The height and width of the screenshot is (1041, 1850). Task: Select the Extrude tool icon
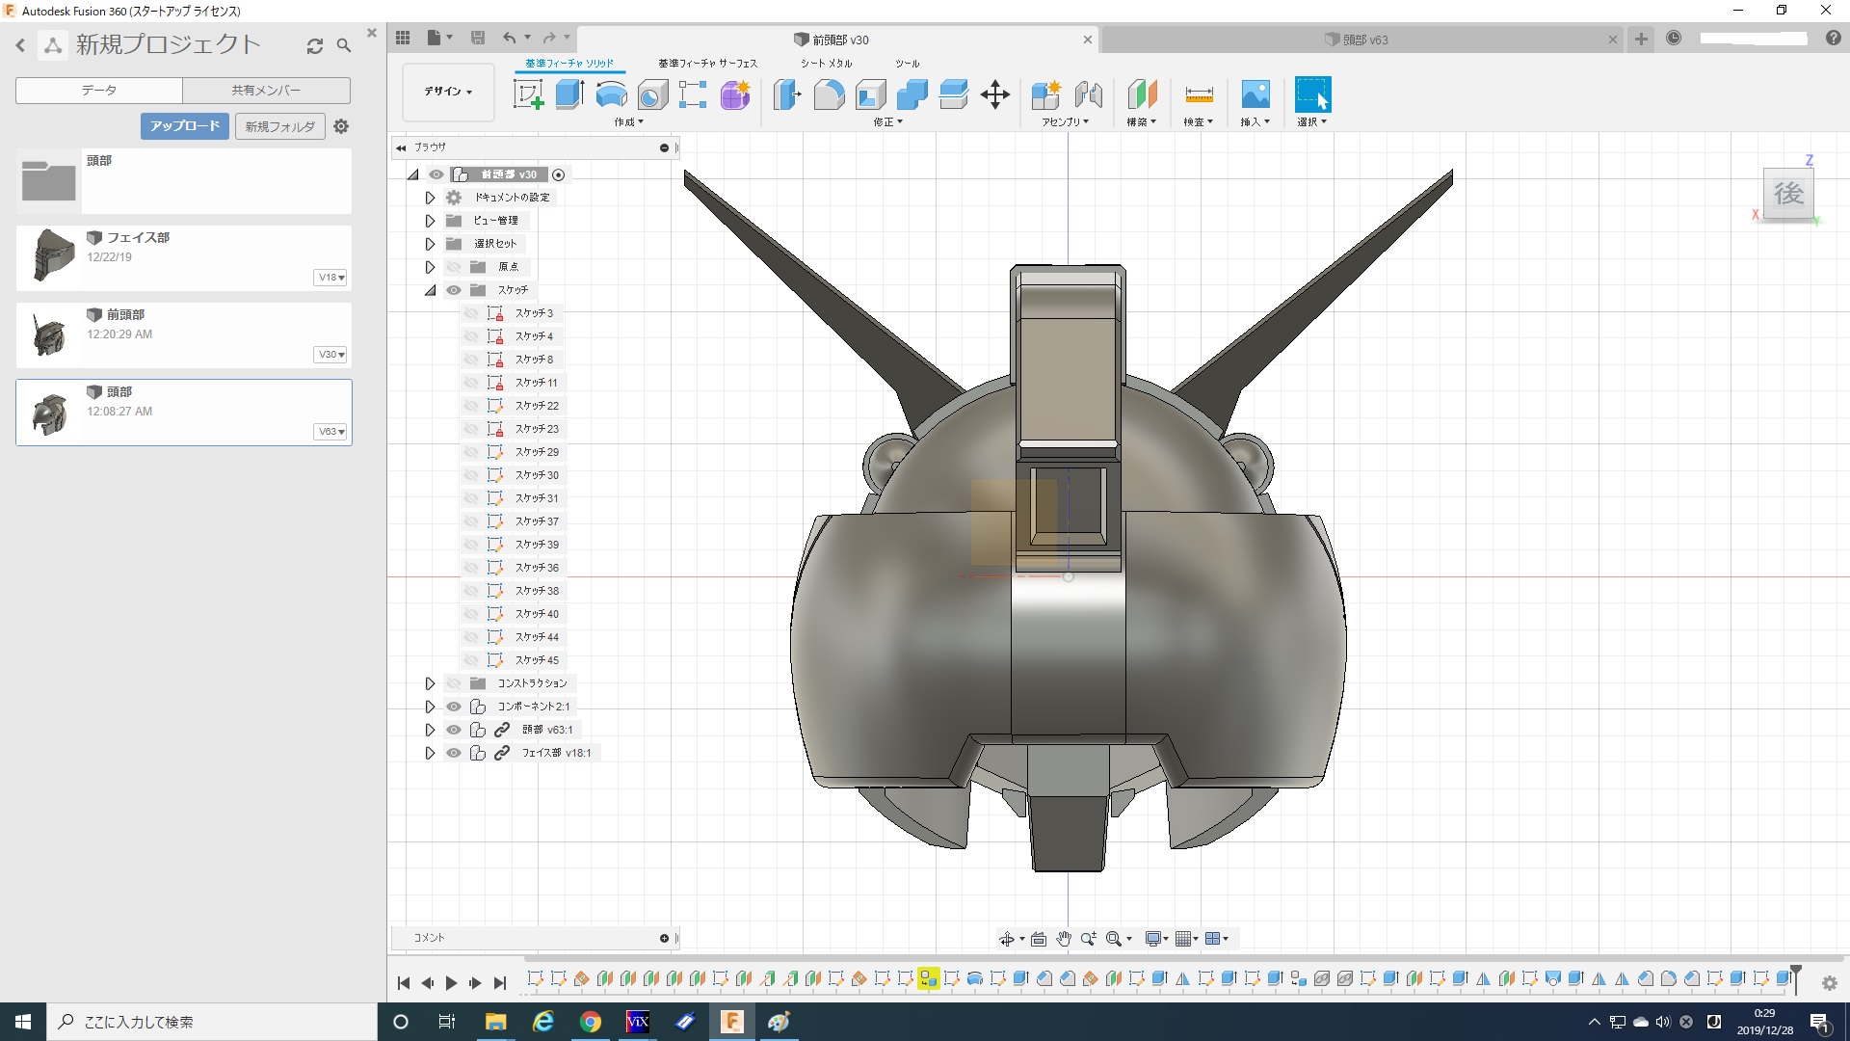click(x=569, y=94)
